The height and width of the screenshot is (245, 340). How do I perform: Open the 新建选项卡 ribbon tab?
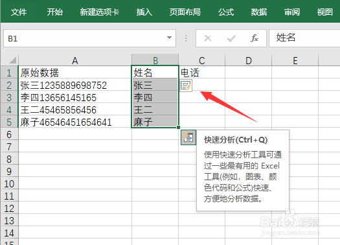(99, 12)
